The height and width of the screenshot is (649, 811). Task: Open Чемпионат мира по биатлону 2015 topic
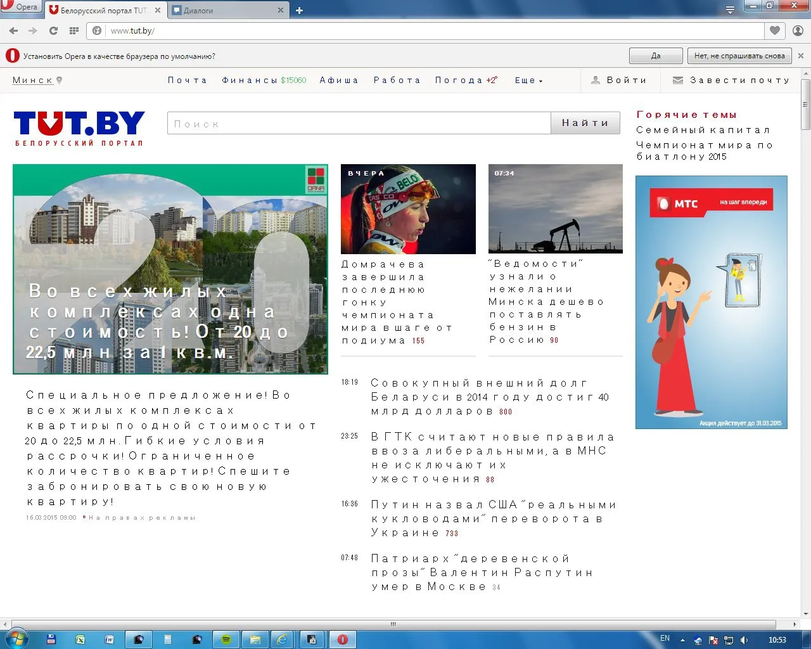coord(705,151)
